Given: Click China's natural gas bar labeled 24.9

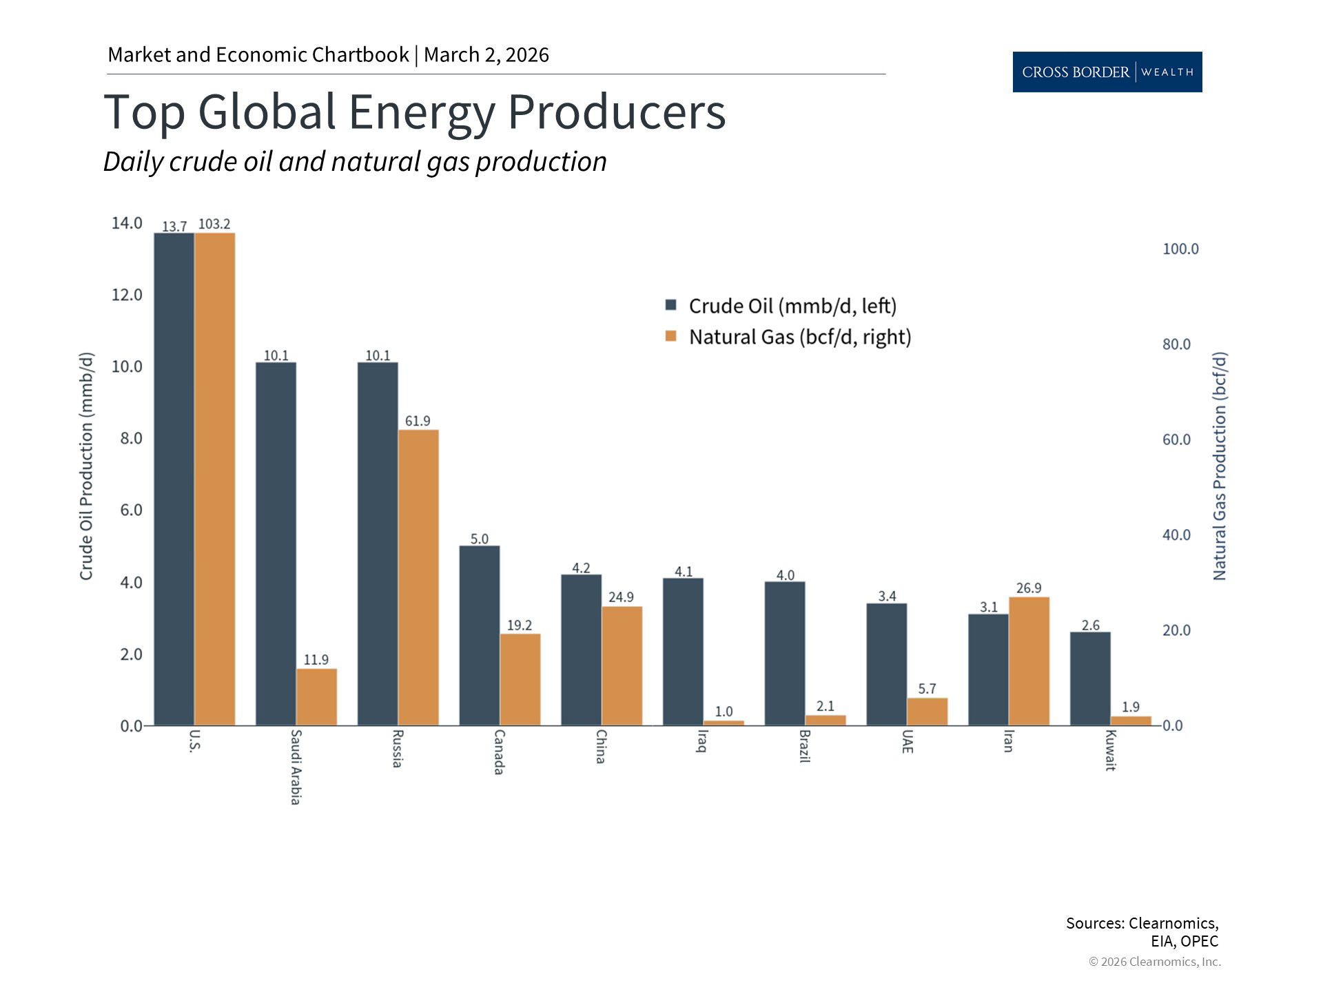Looking at the screenshot, I should (x=622, y=665).
